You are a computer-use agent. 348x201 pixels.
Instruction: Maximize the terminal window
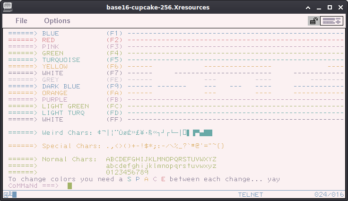coord(330,8)
